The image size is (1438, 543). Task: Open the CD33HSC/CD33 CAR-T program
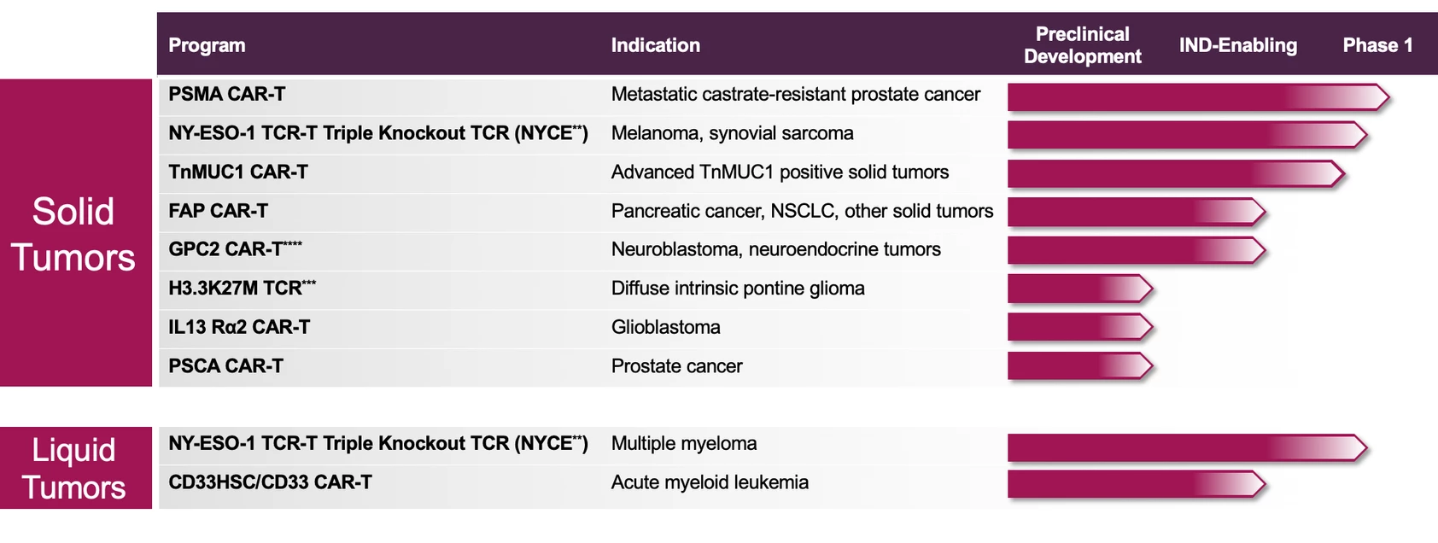(270, 482)
